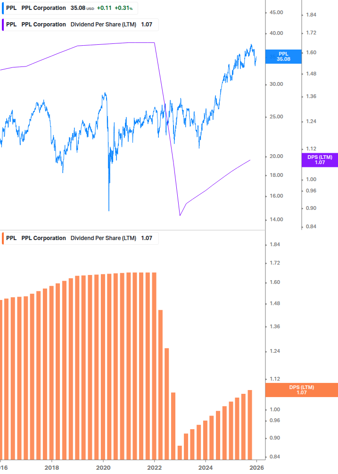Click the purple Dividend Per Share (LTM) legend
The image size is (338, 474).
click(80, 25)
